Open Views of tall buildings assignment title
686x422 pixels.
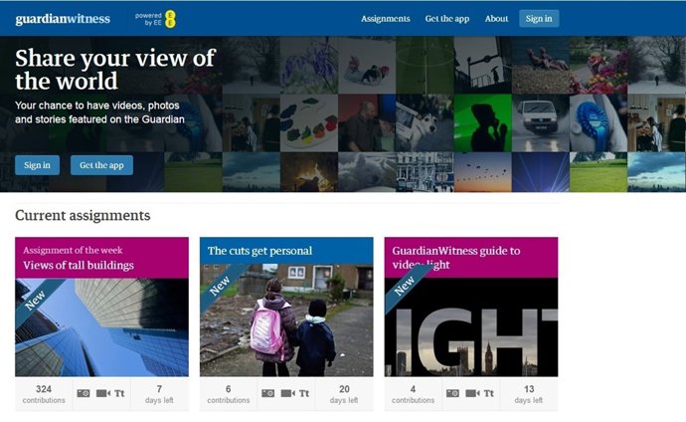[x=79, y=266]
